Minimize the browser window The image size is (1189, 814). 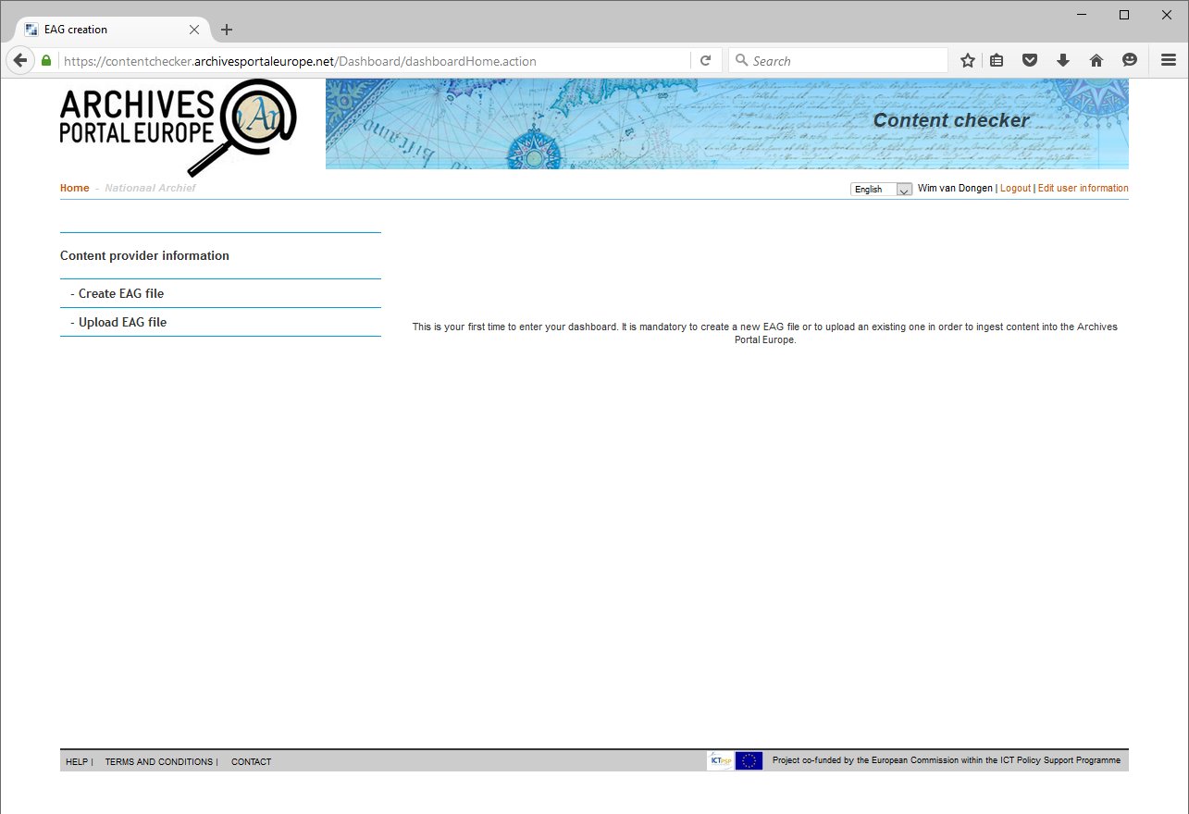1082,14
